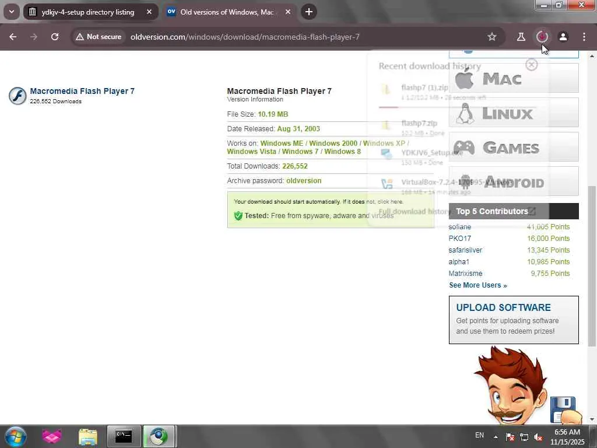Follow the Windows Vista compatibility link
This screenshot has height=448, width=597.
251,152
